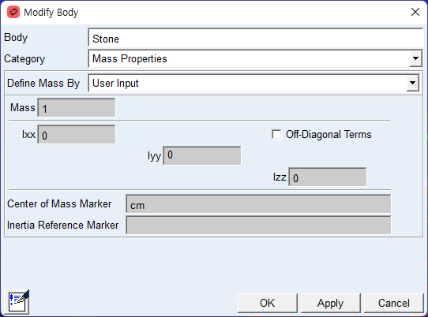Click the Apply button
Image resolution: width=428 pixels, height=317 pixels.
pos(331,303)
